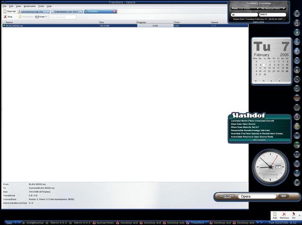Click the red Remove widget icon
Screen dimensions: 302x225
(x=284, y=214)
